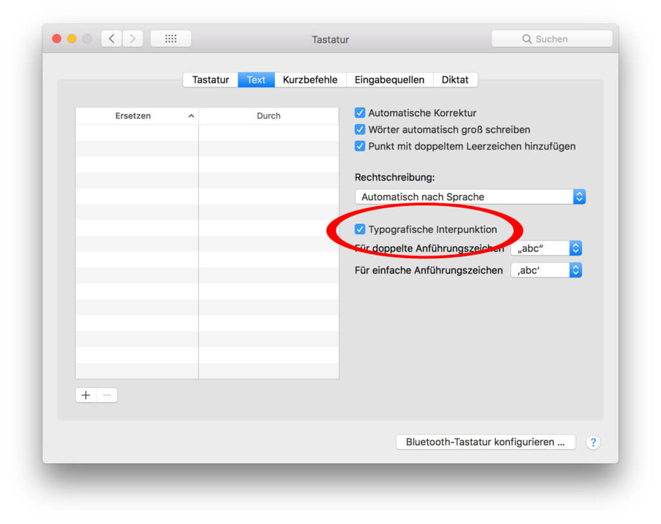Viewport: 661px width, 524px height.
Task: Click the sort arrow on the Ersetzen column
Action: tap(191, 116)
